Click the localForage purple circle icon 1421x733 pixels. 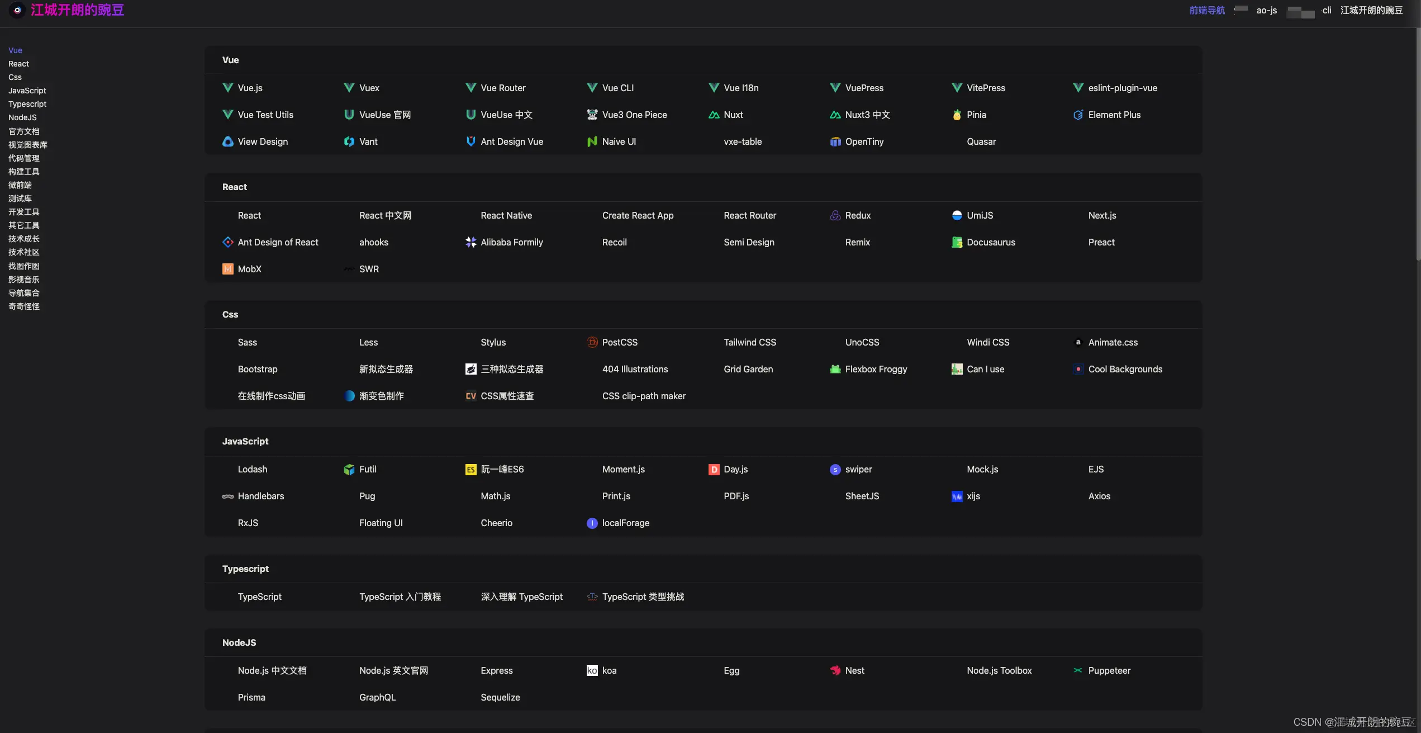tap(592, 523)
